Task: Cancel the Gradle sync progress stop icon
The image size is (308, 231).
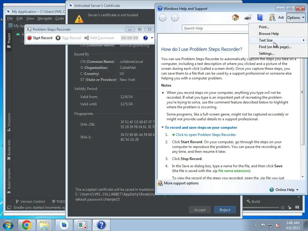Action: pyautogui.click(x=283, y=208)
